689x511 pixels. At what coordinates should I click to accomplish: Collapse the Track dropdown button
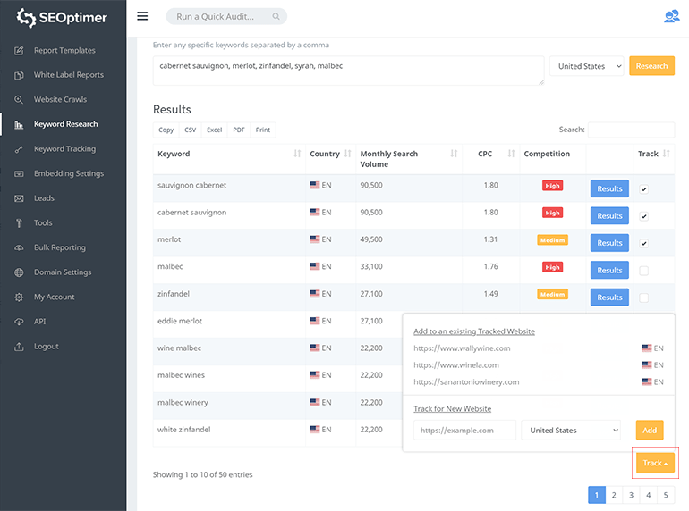pyautogui.click(x=655, y=463)
